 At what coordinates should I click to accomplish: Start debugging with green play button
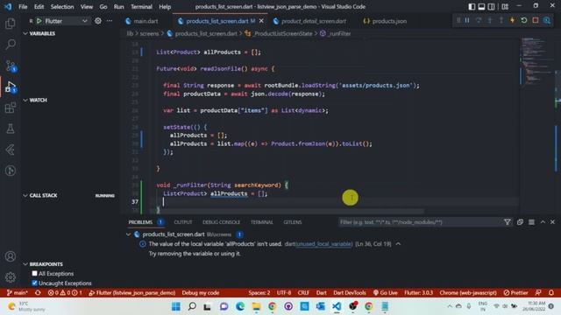(39, 21)
